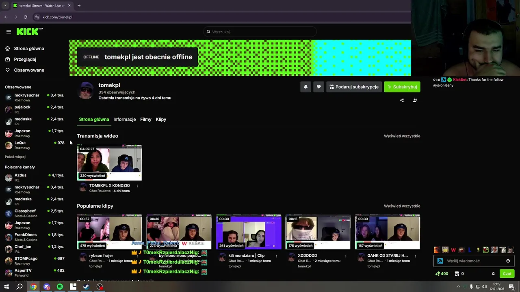Click the user icon beside the share icon
This screenshot has width=520, height=292.
(x=415, y=100)
